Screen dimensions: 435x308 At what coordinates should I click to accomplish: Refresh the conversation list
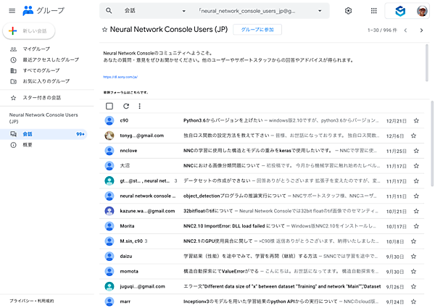(x=126, y=106)
